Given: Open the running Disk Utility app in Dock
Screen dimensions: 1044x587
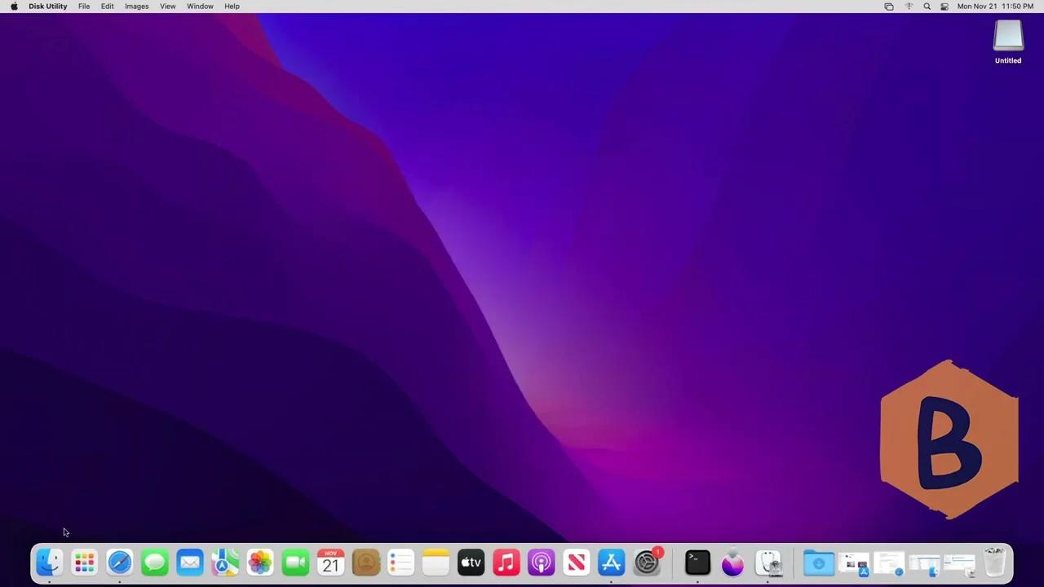Looking at the screenshot, I should point(768,562).
